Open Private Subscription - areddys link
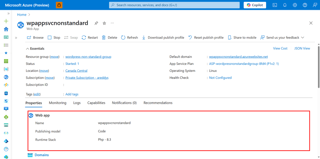The image size is (320, 159). 87,78
